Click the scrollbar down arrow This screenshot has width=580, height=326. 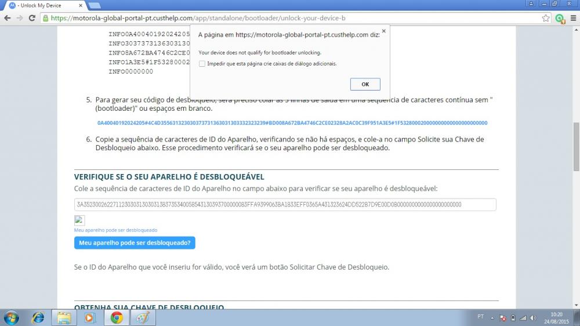(577, 306)
